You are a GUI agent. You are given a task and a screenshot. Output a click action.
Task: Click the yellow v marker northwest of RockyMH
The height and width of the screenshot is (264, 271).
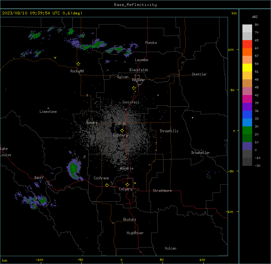coord(55,58)
